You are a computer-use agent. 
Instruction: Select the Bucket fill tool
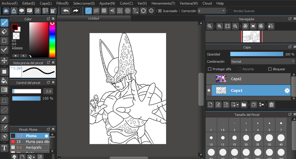pyautogui.click(x=4, y=81)
